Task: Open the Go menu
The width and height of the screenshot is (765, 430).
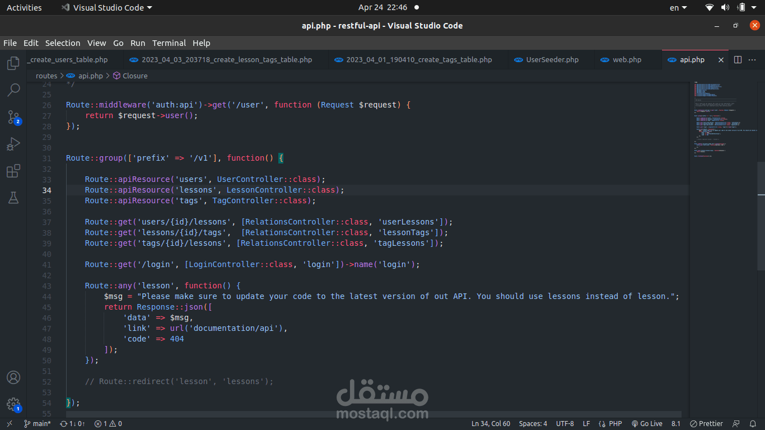Action: pyautogui.click(x=118, y=43)
